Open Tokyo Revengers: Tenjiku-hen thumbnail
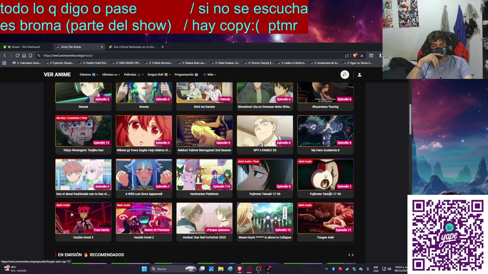488x274 pixels. (x=83, y=131)
